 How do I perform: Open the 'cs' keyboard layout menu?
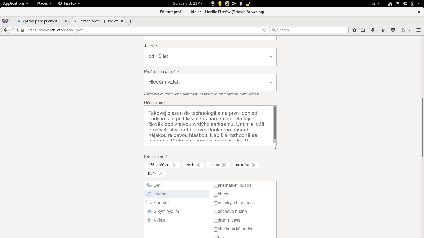(x=376, y=3)
